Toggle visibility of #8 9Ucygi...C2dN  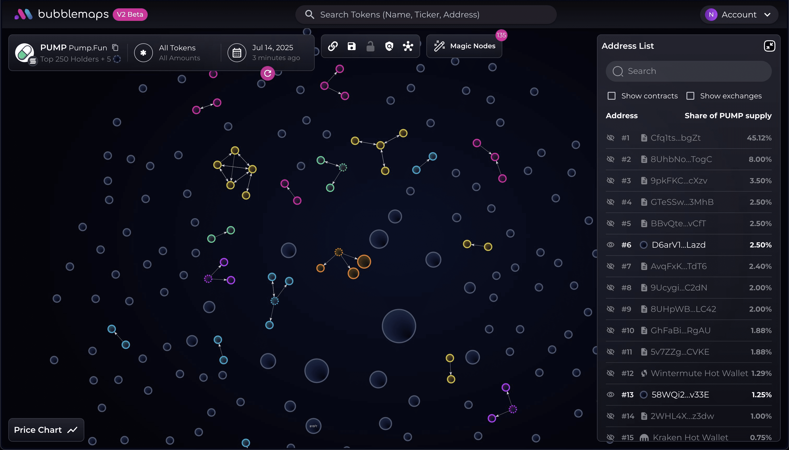point(611,288)
